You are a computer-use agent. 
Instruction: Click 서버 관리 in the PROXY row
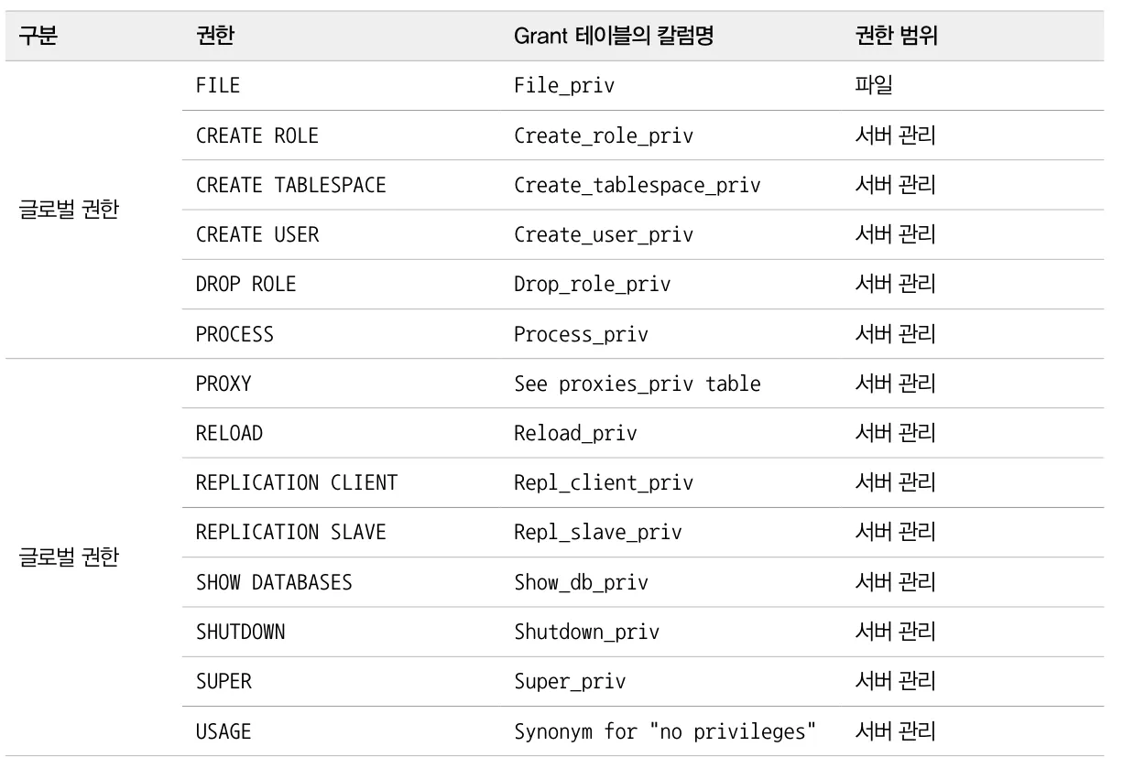click(895, 384)
